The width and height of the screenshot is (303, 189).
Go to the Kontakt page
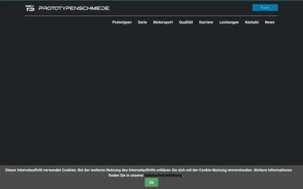pos(252,22)
